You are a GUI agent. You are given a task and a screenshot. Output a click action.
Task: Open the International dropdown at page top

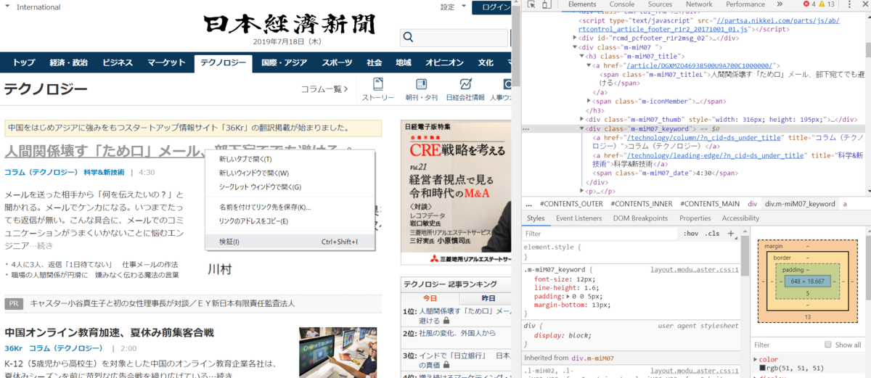tap(34, 7)
